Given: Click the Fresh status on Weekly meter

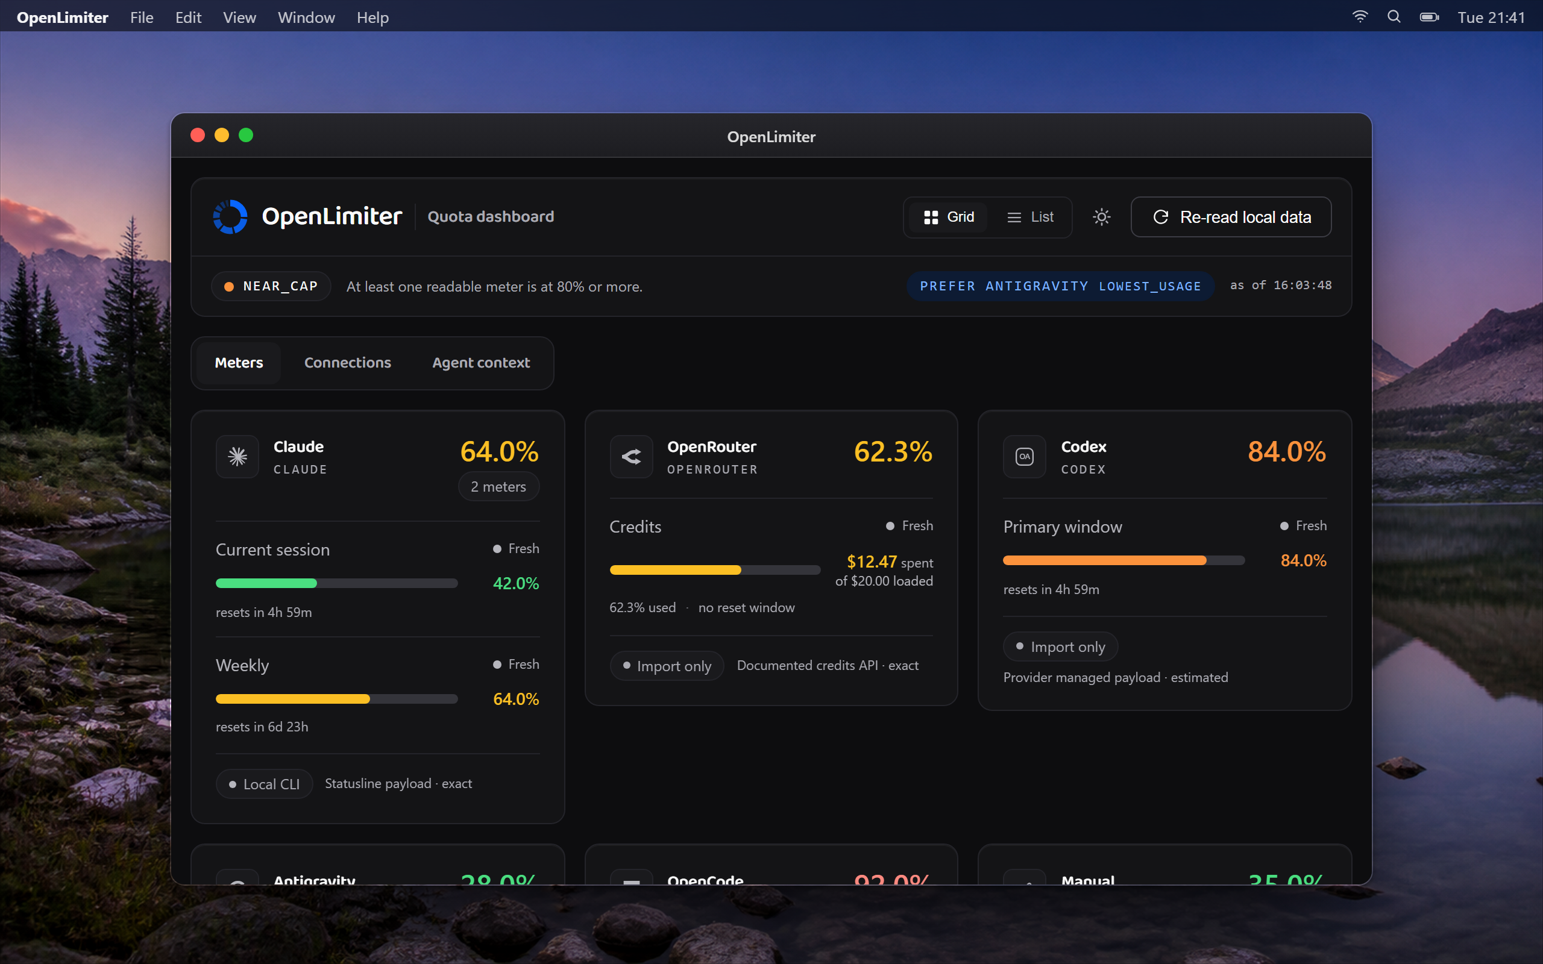Looking at the screenshot, I should pos(517,665).
